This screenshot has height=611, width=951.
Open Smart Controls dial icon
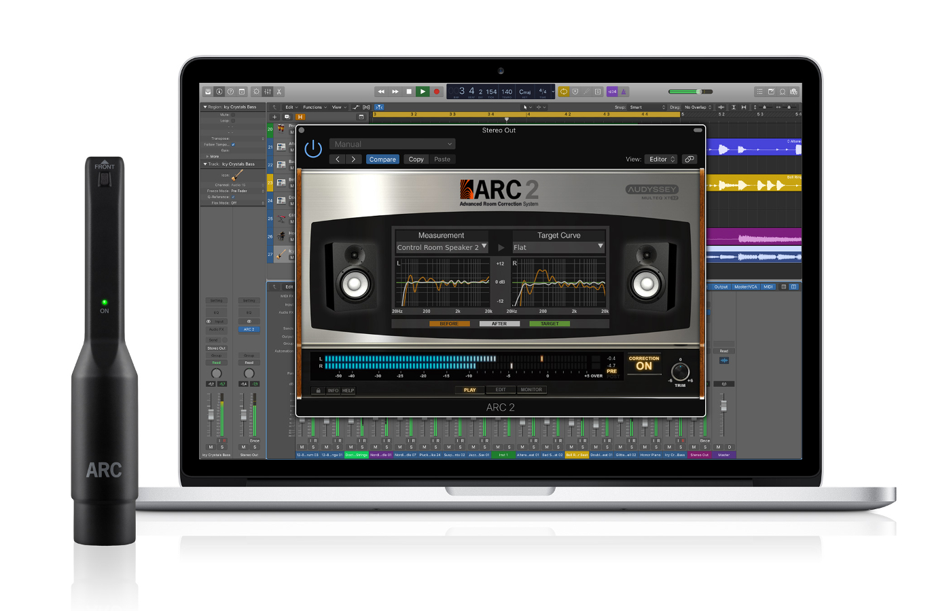click(256, 92)
